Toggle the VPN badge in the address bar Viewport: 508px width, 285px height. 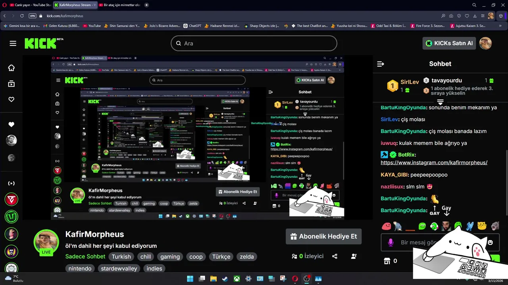33,16
